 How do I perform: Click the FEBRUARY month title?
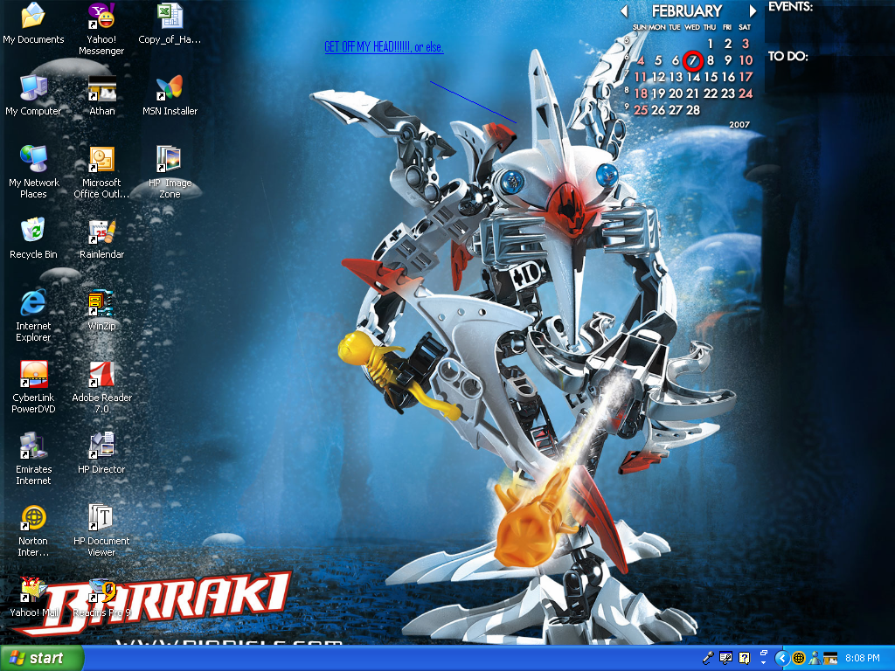687,10
